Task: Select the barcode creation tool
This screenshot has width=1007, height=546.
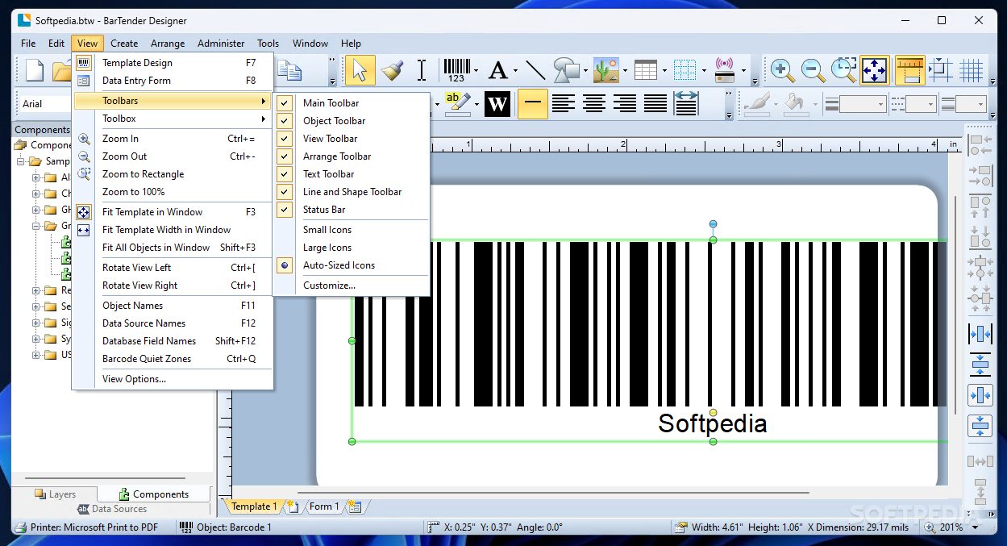Action: [456, 70]
